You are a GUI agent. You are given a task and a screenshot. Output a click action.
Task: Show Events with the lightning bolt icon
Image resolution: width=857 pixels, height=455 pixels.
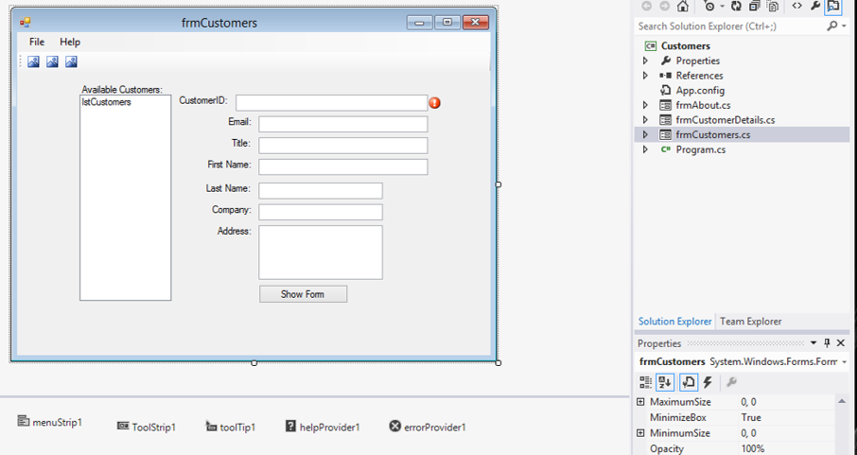(708, 382)
